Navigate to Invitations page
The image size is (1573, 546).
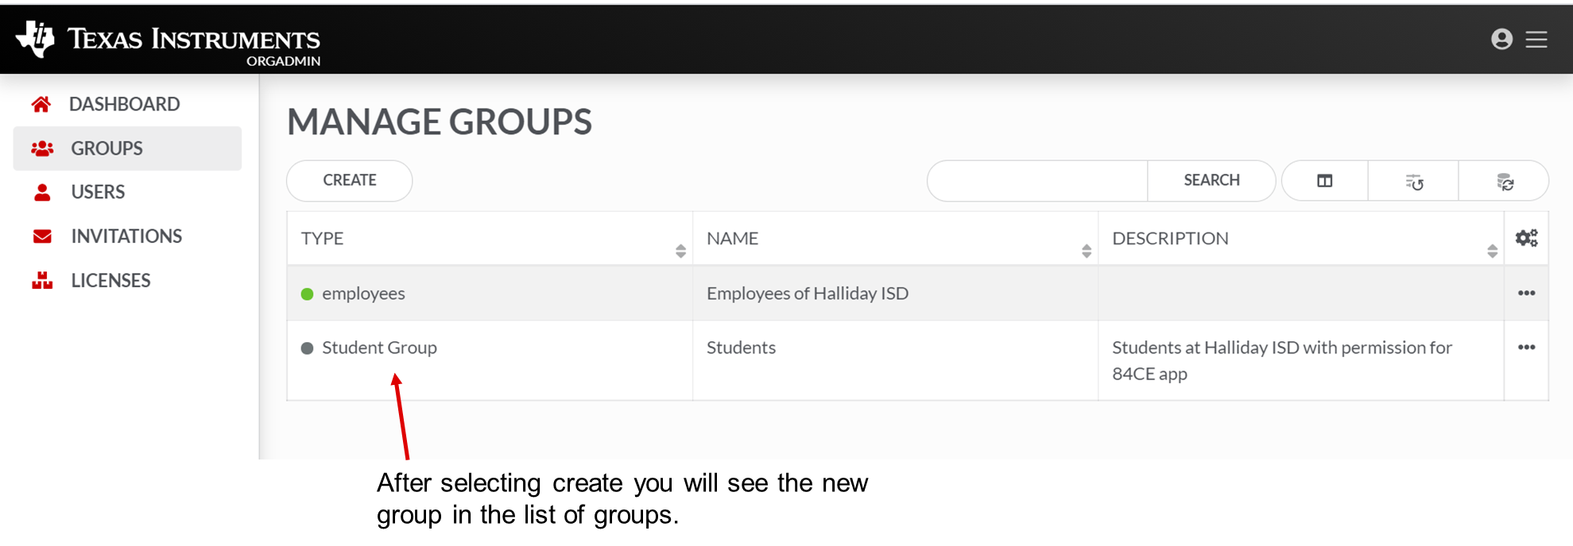pos(126,236)
